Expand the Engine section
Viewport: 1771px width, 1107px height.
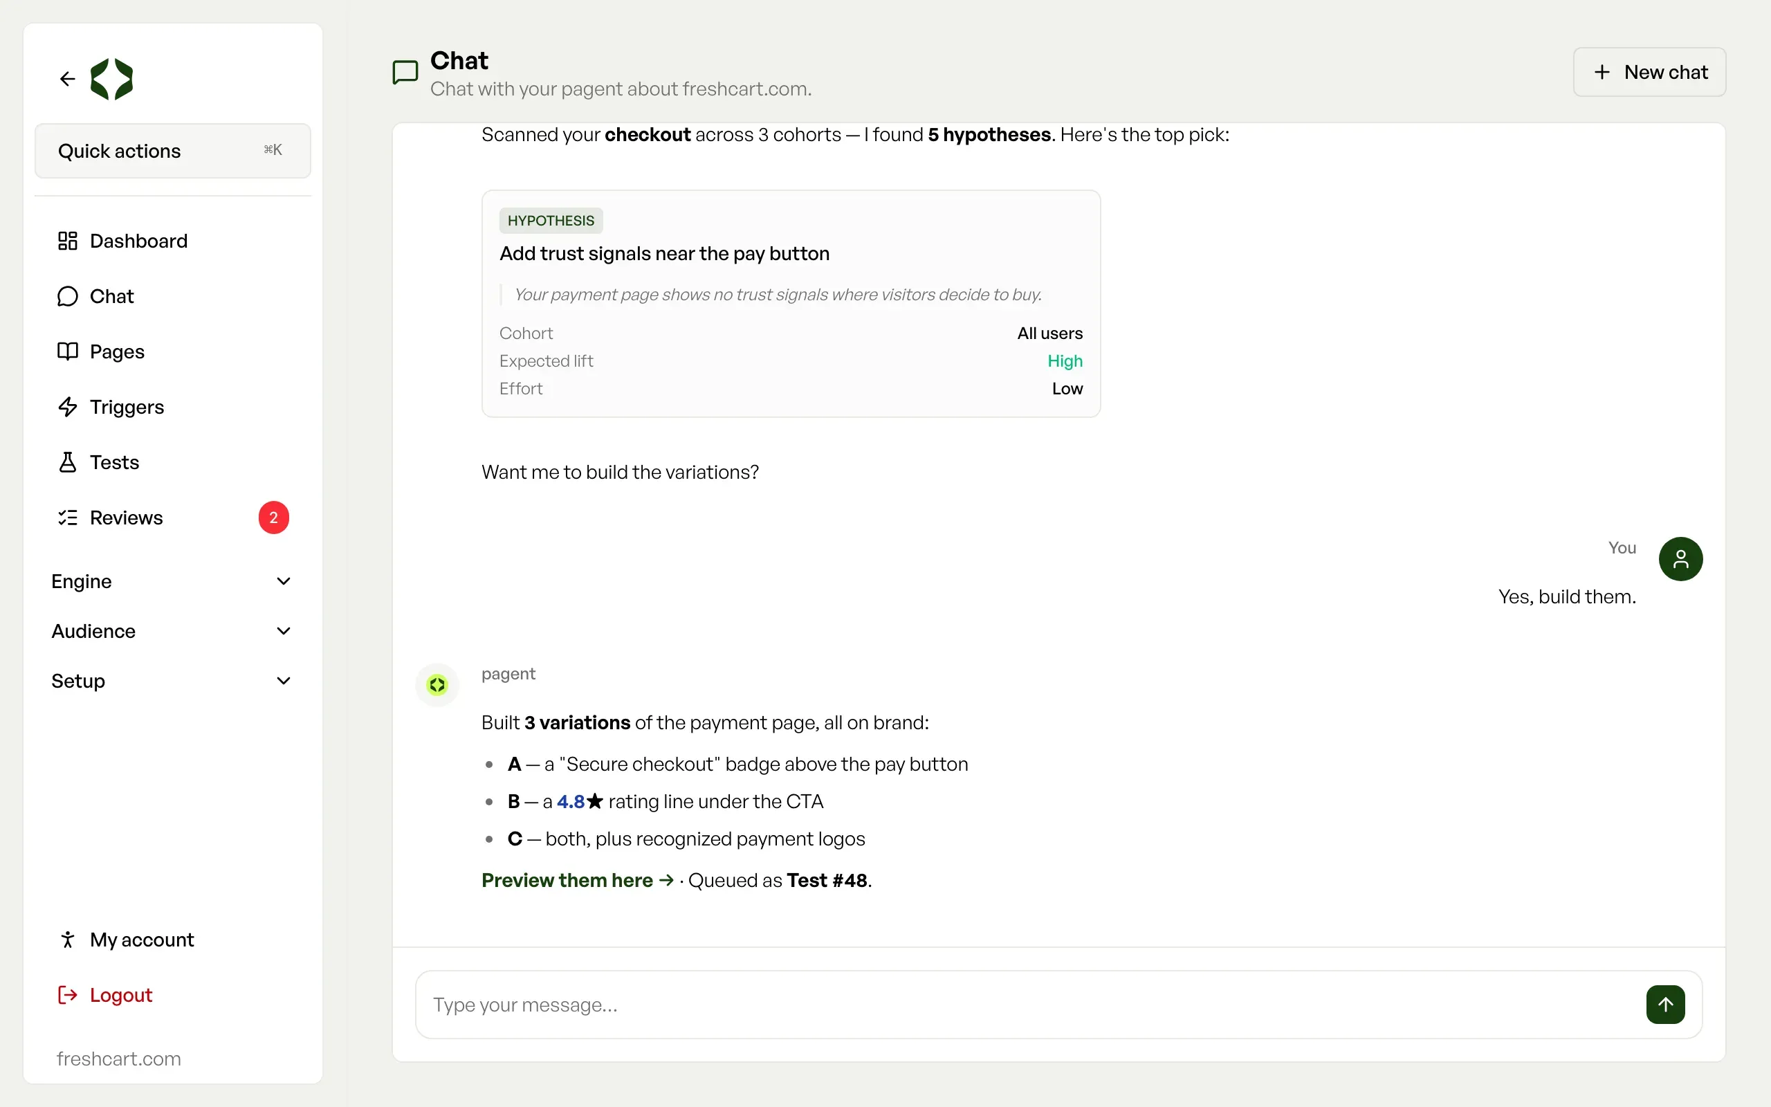pos(173,581)
